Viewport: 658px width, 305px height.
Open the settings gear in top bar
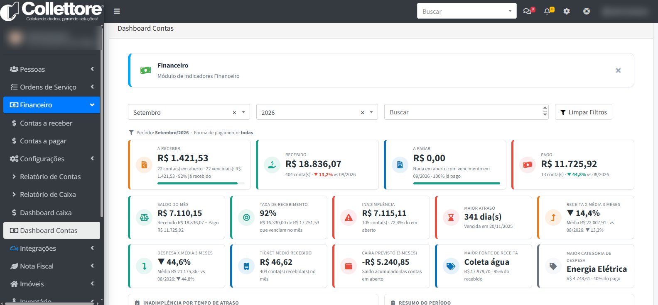(x=567, y=11)
